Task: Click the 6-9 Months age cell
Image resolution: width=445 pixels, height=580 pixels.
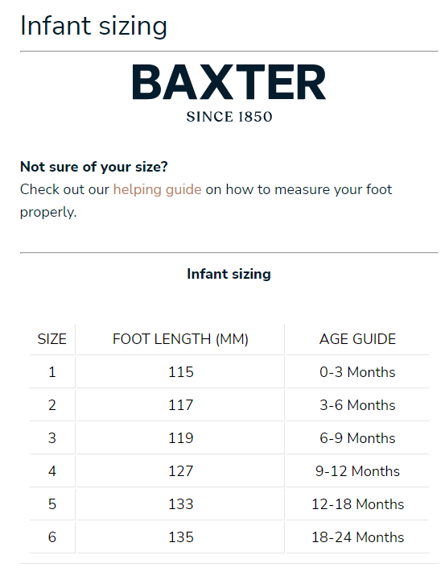Action: click(357, 438)
